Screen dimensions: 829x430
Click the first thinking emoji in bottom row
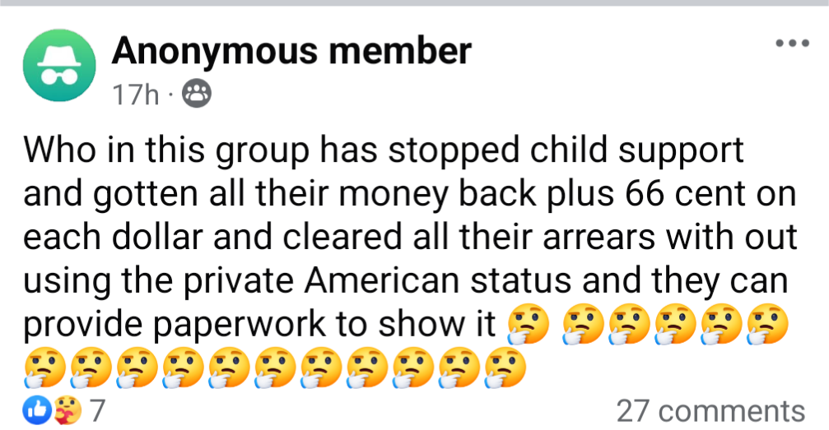click(44, 368)
